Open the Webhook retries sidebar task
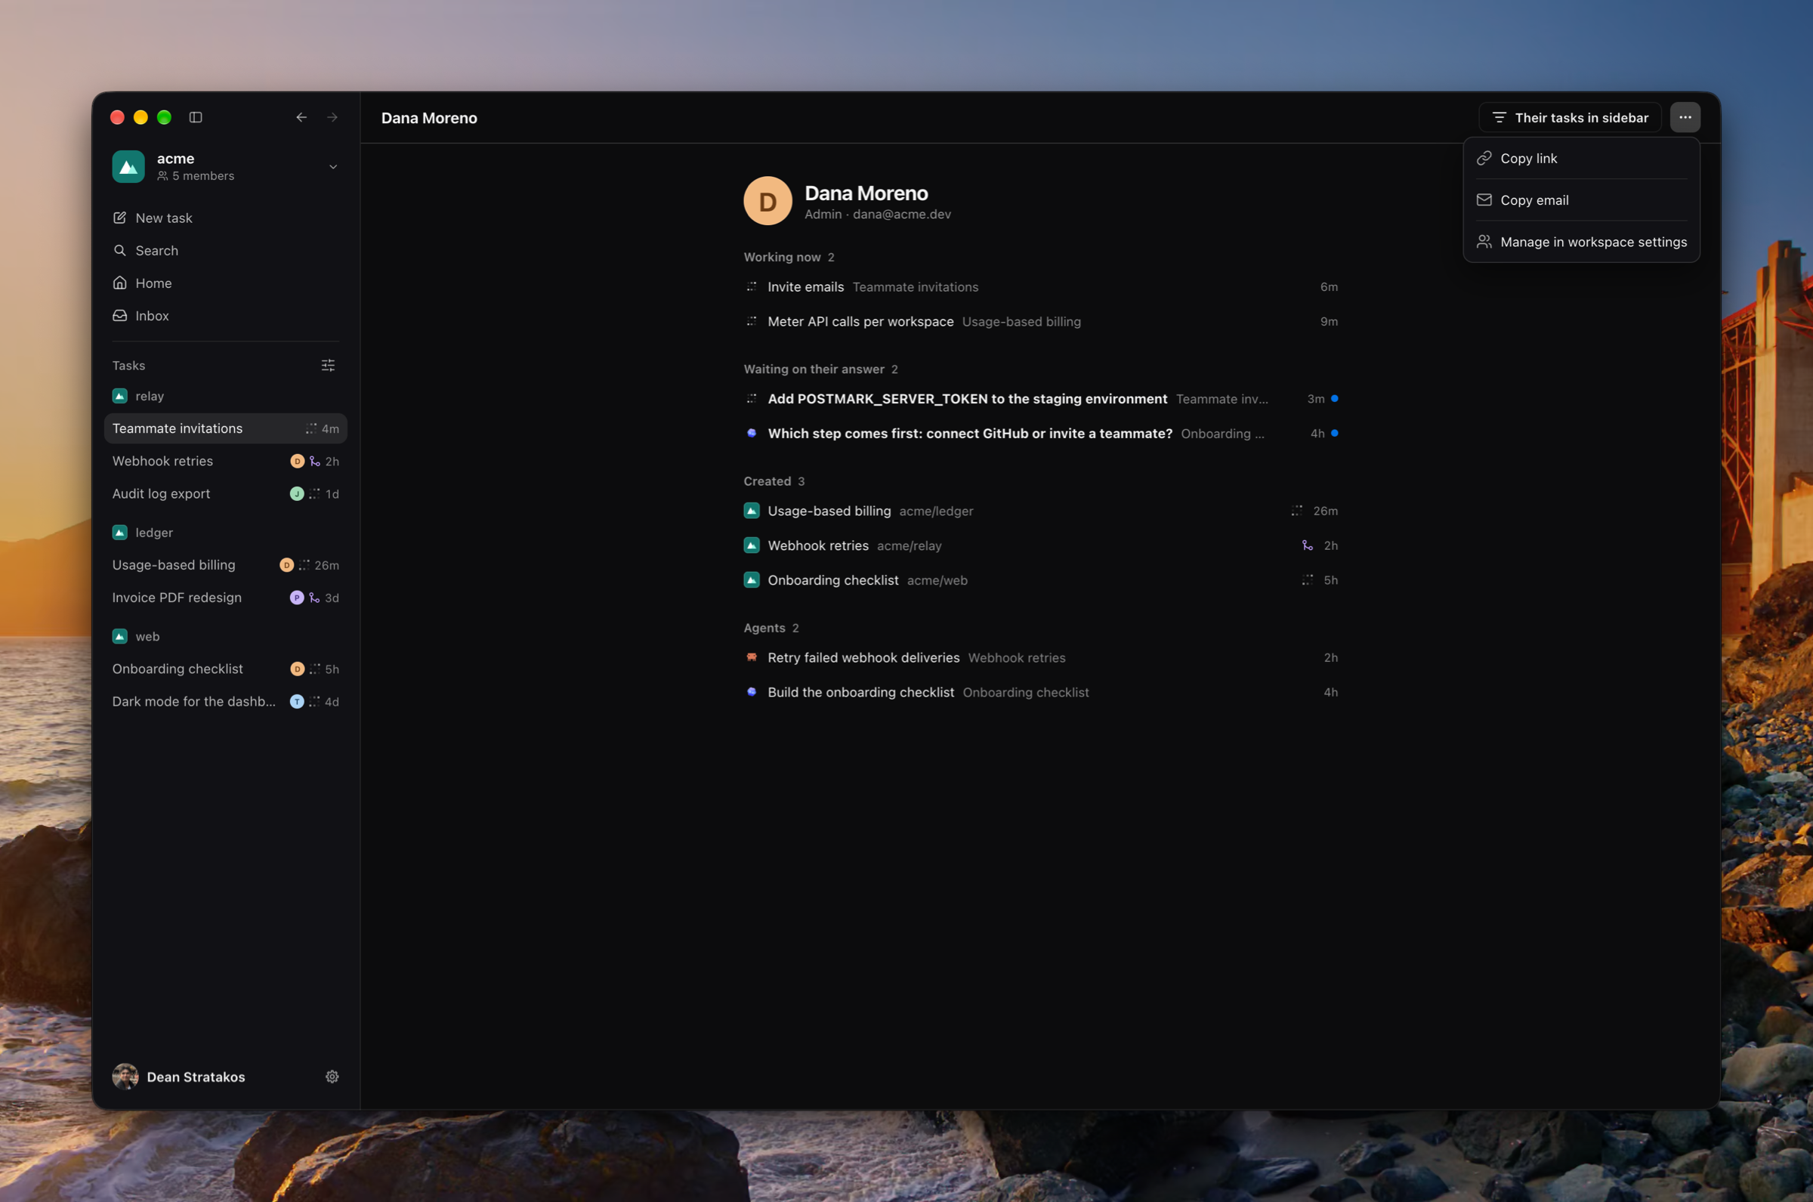The image size is (1813, 1202). pos(225,461)
